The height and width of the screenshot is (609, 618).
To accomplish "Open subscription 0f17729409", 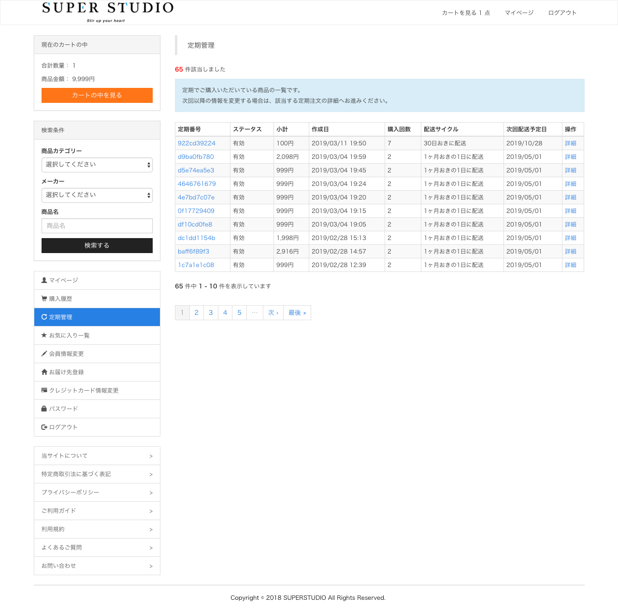I will click(196, 211).
